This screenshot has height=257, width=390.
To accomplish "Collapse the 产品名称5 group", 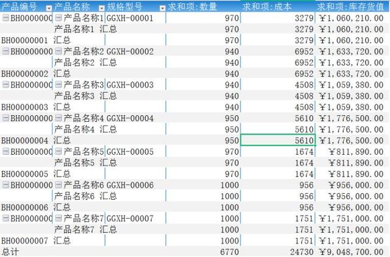I will click(x=58, y=151).
